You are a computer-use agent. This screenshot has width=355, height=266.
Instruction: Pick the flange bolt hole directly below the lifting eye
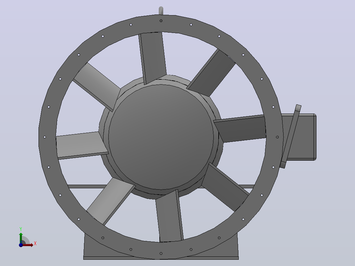tap(161, 21)
